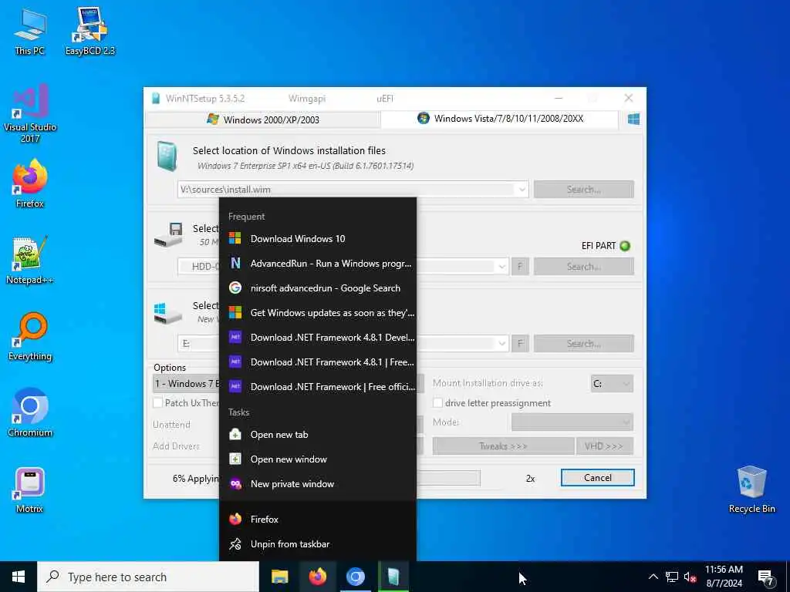
Task: Select WinNTSetup icon in taskbar
Action: pyautogui.click(x=393, y=577)
